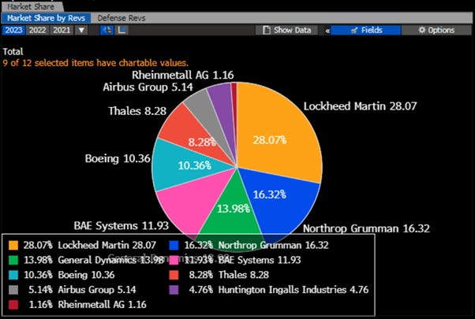475x319 pixels.
Task: Click 'Lockheed Martin 28.07' legend entry text
Action: [107, 245]
